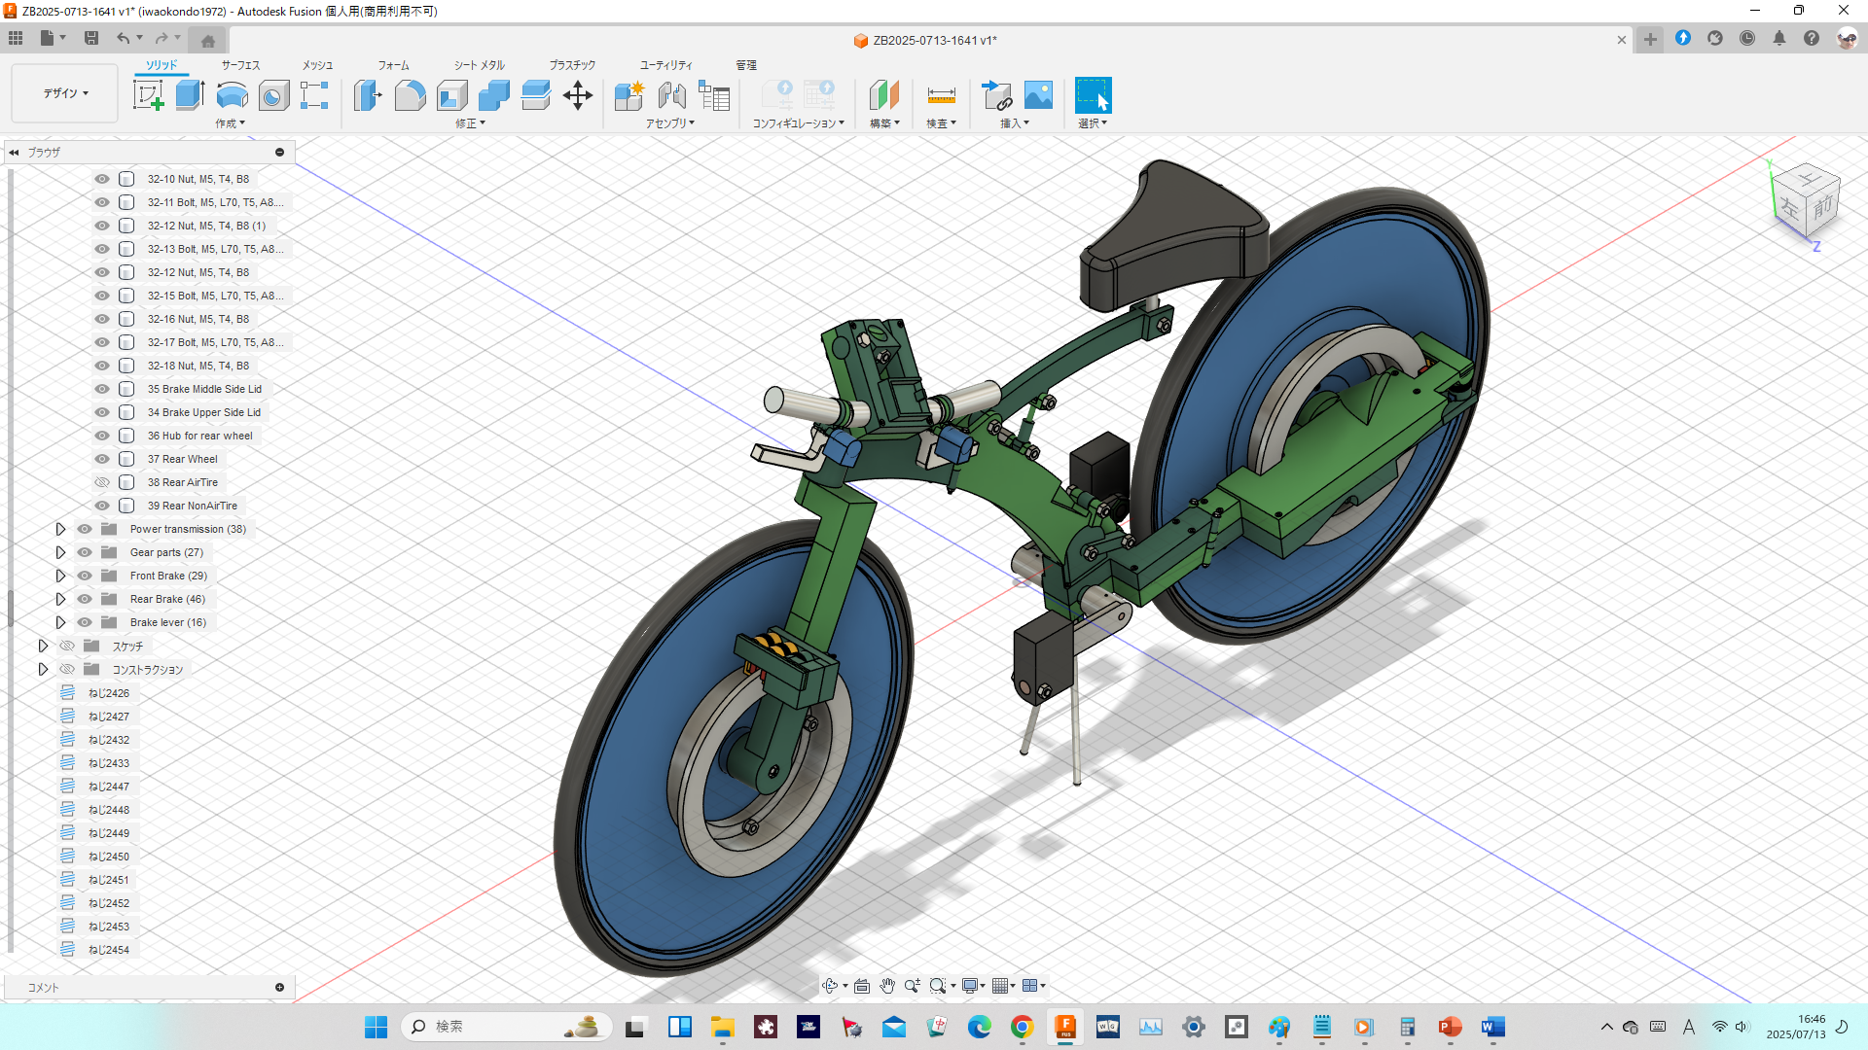This screenshot has height=1050, width=1868.
Task: Go to the Home tab icon
Action: point(207,41)
